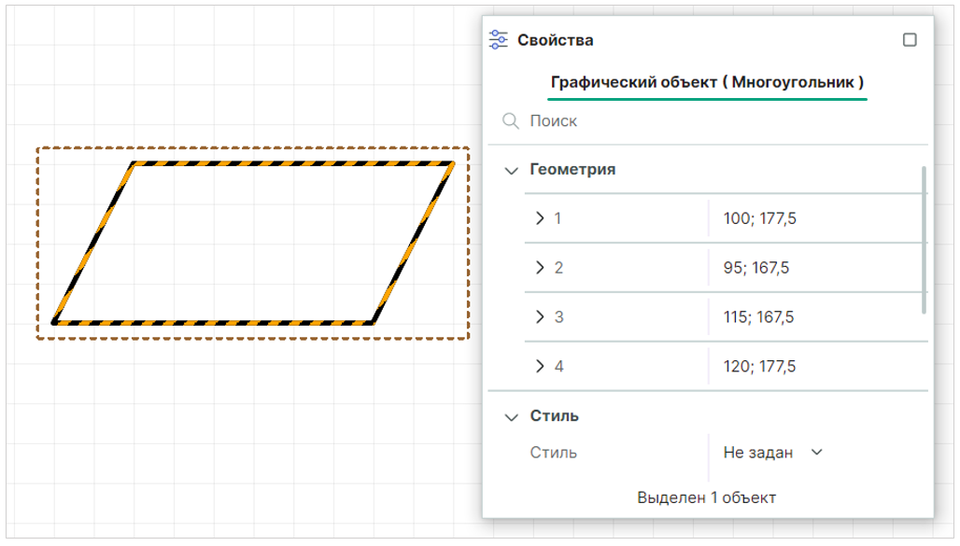Screen dimensions: 960x546
Task: Click the Properties panel sliders icon
Action: pos(499,40)
